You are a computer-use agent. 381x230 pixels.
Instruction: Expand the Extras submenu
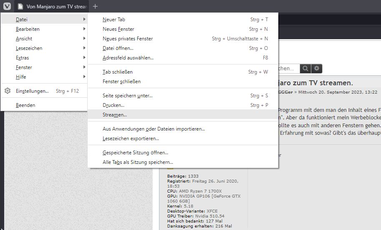(23, 58)
